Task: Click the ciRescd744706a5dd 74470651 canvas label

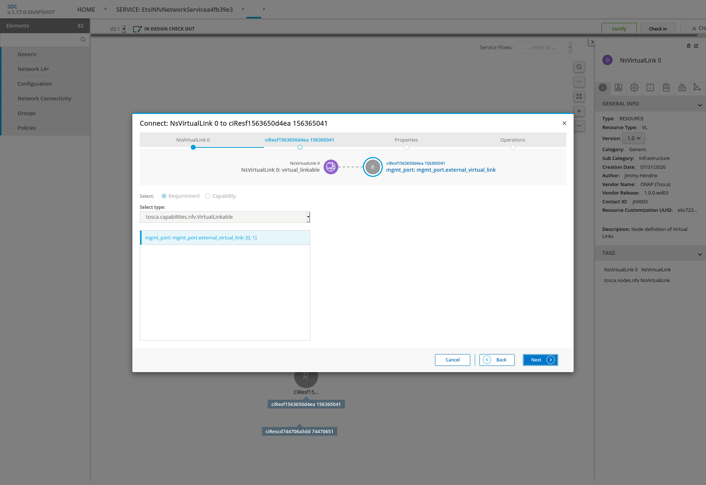Action: click(299, 431)
